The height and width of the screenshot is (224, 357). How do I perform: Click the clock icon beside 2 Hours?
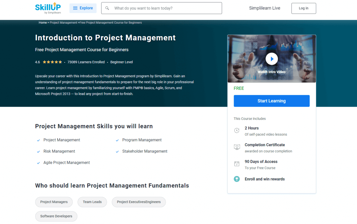[237, 131]
